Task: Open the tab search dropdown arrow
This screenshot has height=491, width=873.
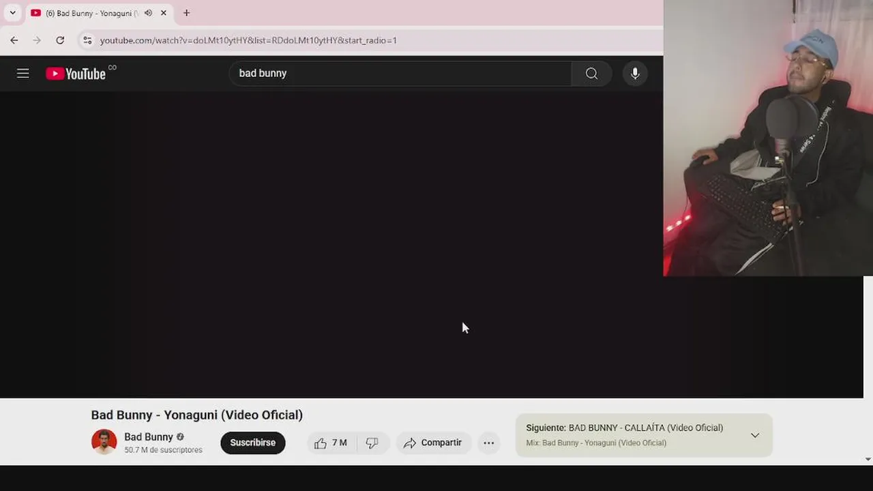Action: [x=12, y=13]
